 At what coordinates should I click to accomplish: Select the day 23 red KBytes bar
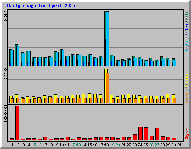click(x=135, y=137)
